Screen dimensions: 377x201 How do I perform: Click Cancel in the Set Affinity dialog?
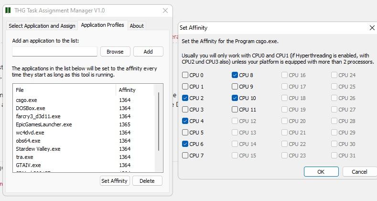pos(359,172)
